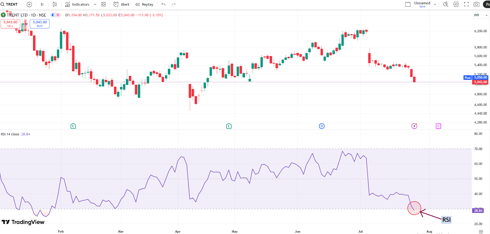Click the 28.84 RSI scale label
This screenshot has height=234, width=490.
pos(478,210)
